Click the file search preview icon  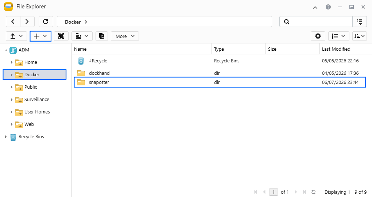point(102,36)
